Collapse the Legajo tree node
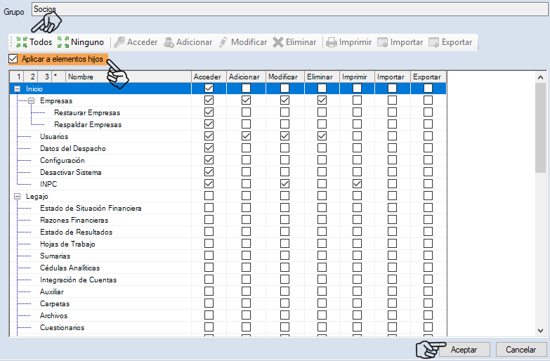This screenshot has width=550, height=361. coord(17,197)
